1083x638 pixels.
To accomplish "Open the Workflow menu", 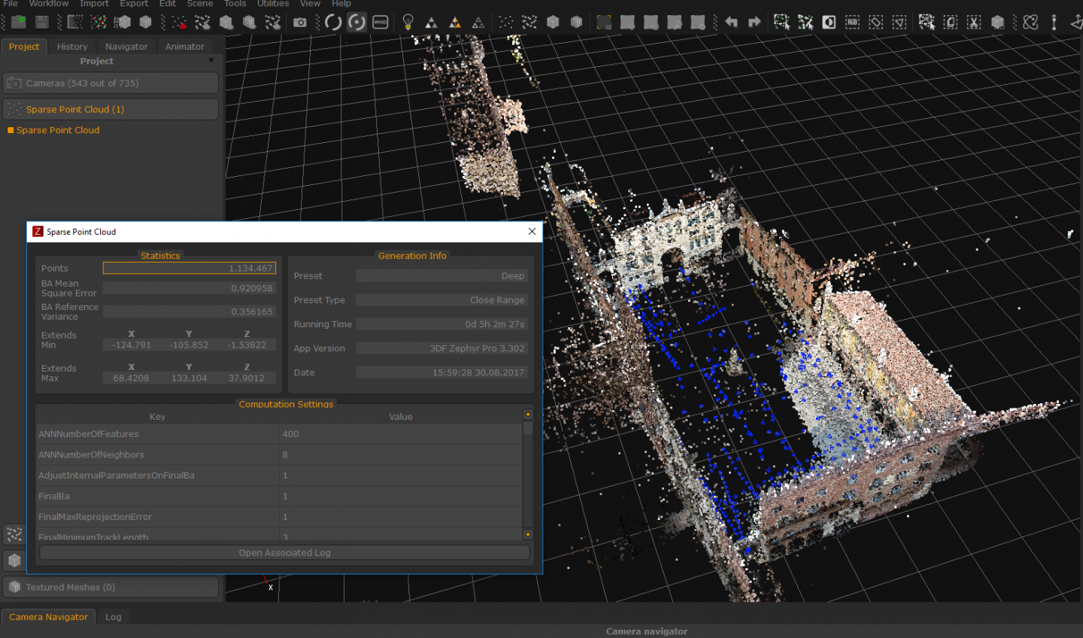I will [48, 4].
